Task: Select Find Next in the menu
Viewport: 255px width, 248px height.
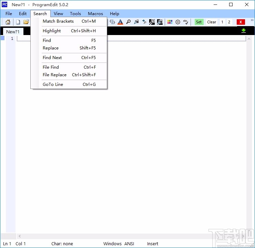Action: pyautogui.click(x=69, y=58)
